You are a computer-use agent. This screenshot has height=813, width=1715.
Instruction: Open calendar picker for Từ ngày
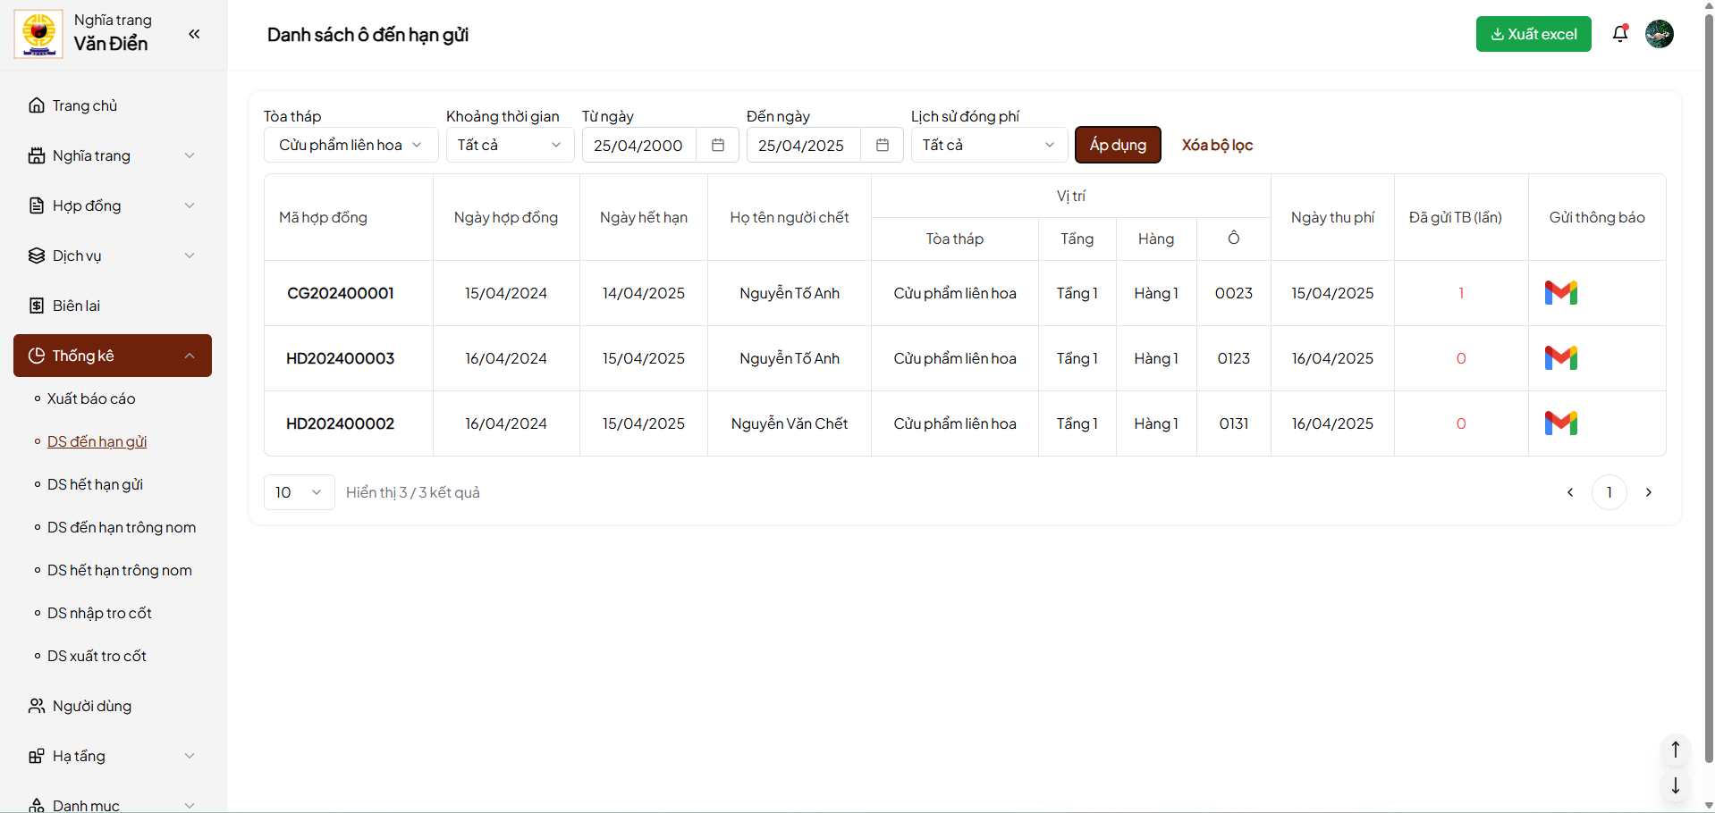tap(717, 145)
